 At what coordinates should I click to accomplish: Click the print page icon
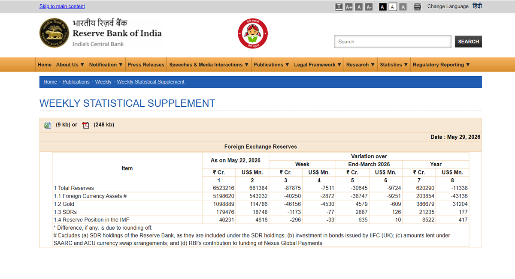[x=417, y=7]
